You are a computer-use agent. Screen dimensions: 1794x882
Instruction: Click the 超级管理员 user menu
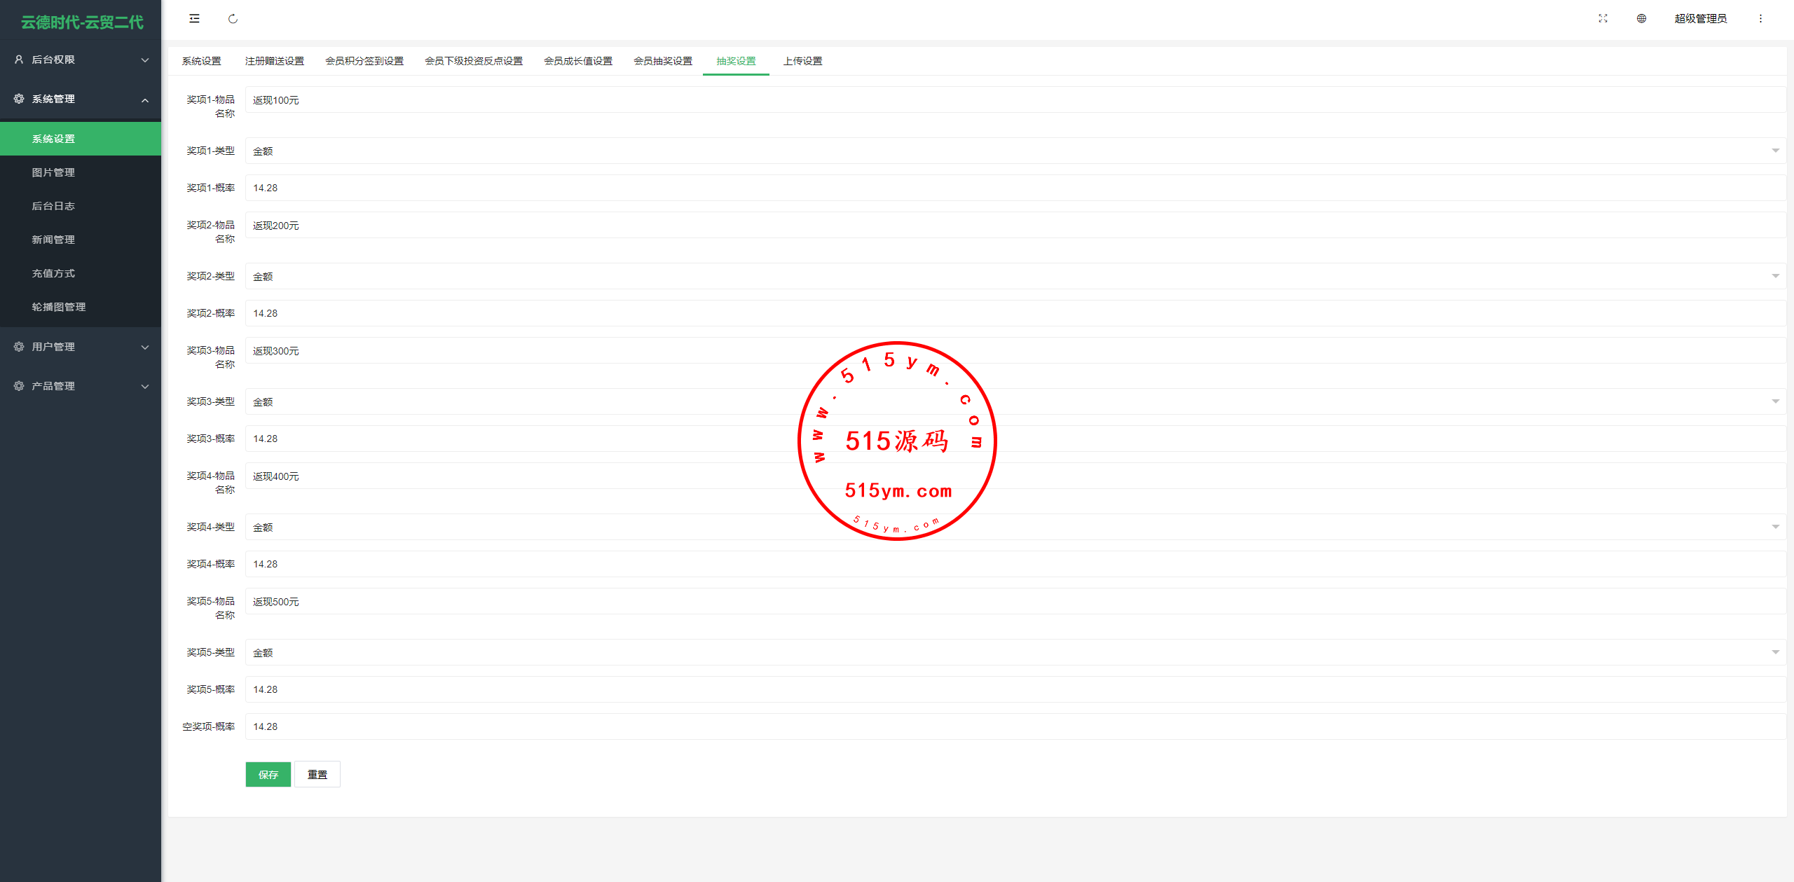pos(1700,19)
